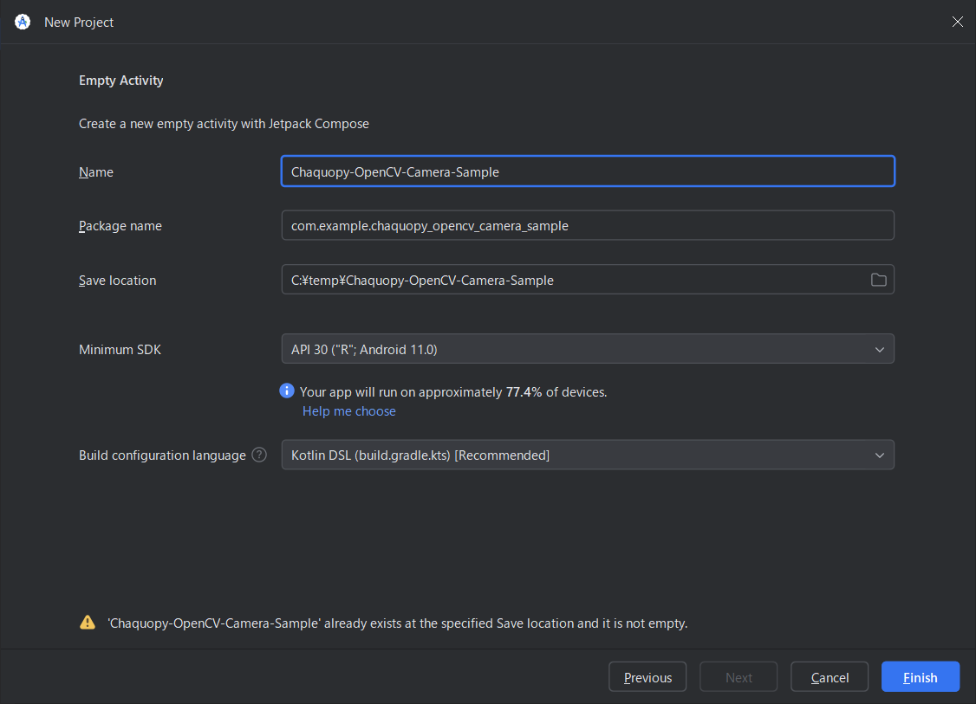This screenshot has width=976, height=704.
Task: Browse for save location folder icon
Action: pyautogui.click(x=878, y=280)
